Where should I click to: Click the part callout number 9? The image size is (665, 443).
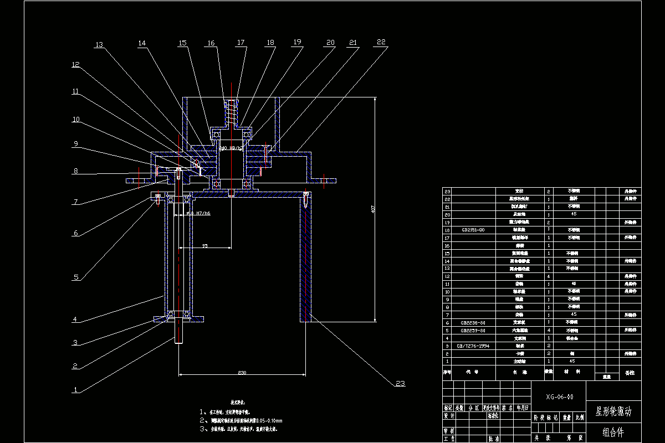(75, 144)
